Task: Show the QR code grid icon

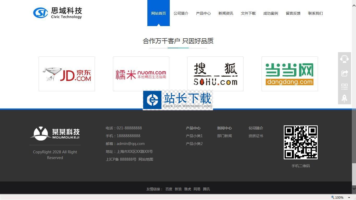Action: 345,86
